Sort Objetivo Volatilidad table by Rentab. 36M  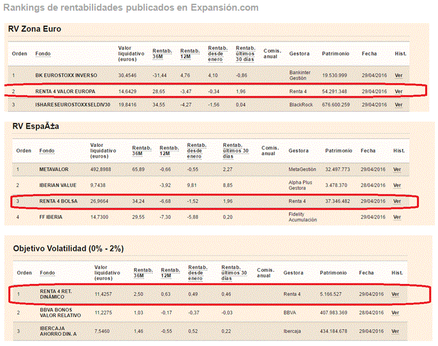143,273
